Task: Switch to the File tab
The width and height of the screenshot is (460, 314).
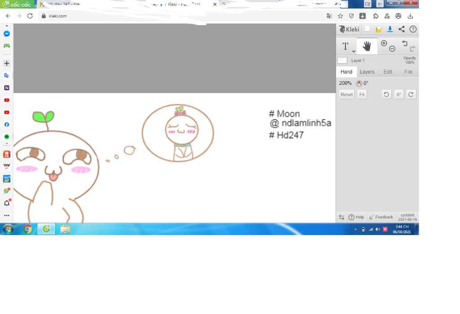Action: pyautogui.click(x=408, y=72)
